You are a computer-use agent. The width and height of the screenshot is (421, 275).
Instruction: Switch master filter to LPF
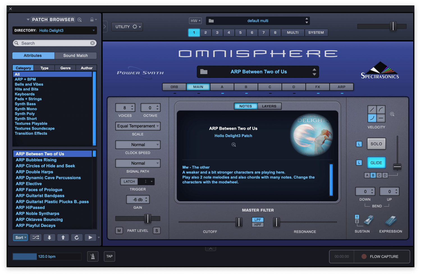258,220
